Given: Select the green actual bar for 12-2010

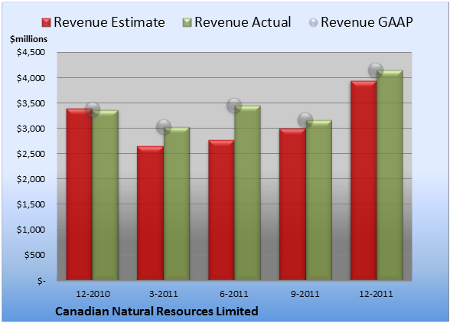Looking at the screenshot, I should point(106,195).
